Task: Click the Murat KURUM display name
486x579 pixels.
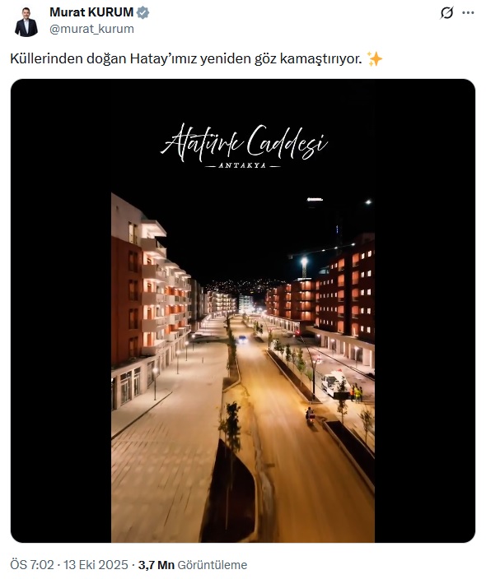Action: (x=91, y=12)
